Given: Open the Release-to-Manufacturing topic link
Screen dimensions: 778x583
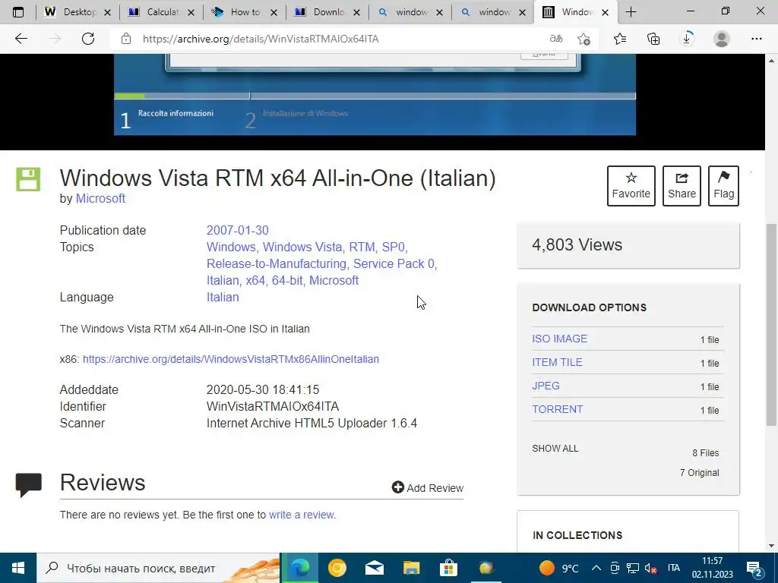Looking at the screenshot, I should pyautogui.click(x=277, y=263).
